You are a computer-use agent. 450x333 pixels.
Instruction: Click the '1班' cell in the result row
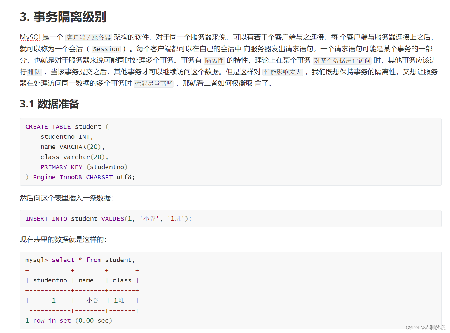point(119,301)
